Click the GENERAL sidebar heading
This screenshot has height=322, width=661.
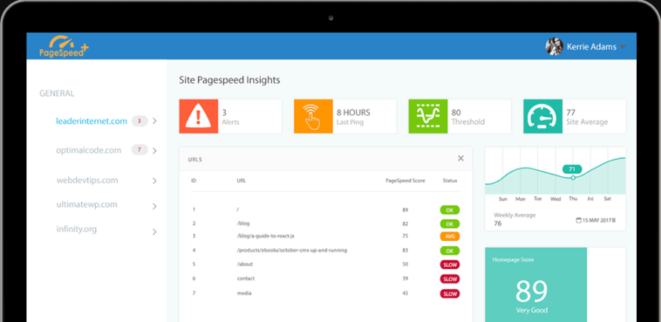coord(57,93)
